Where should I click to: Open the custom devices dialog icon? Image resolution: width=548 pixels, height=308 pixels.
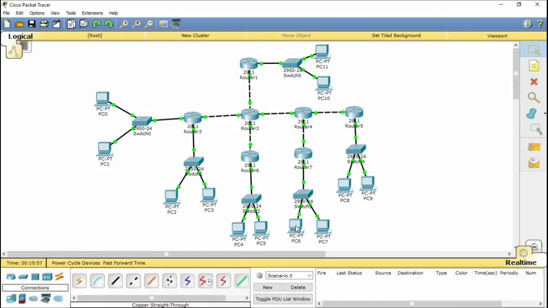pyautogui.click(x=176, y=24)
